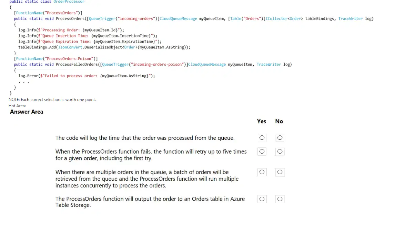Viewport: 406px width, 226px height.
Task: Click the statement about Azure Table Storage
Action: (x=150, y=202)
